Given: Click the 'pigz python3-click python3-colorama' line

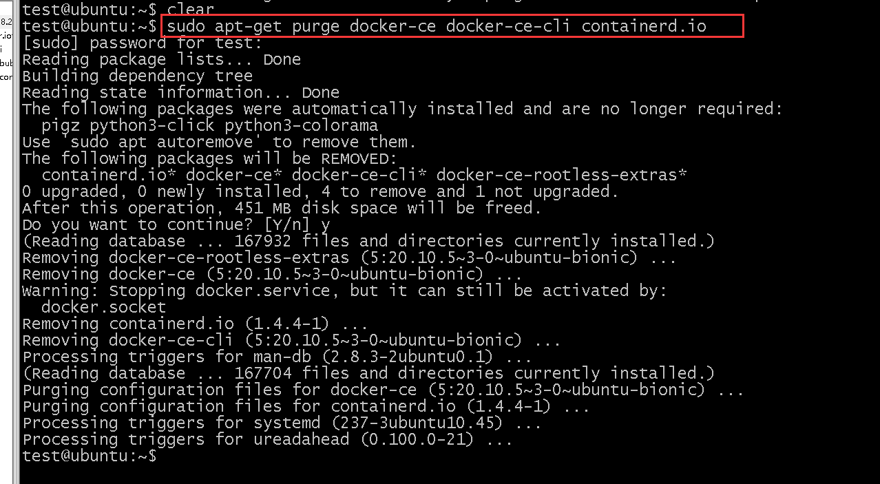Looking at the screenshot, I should click(x=209, y=125).
